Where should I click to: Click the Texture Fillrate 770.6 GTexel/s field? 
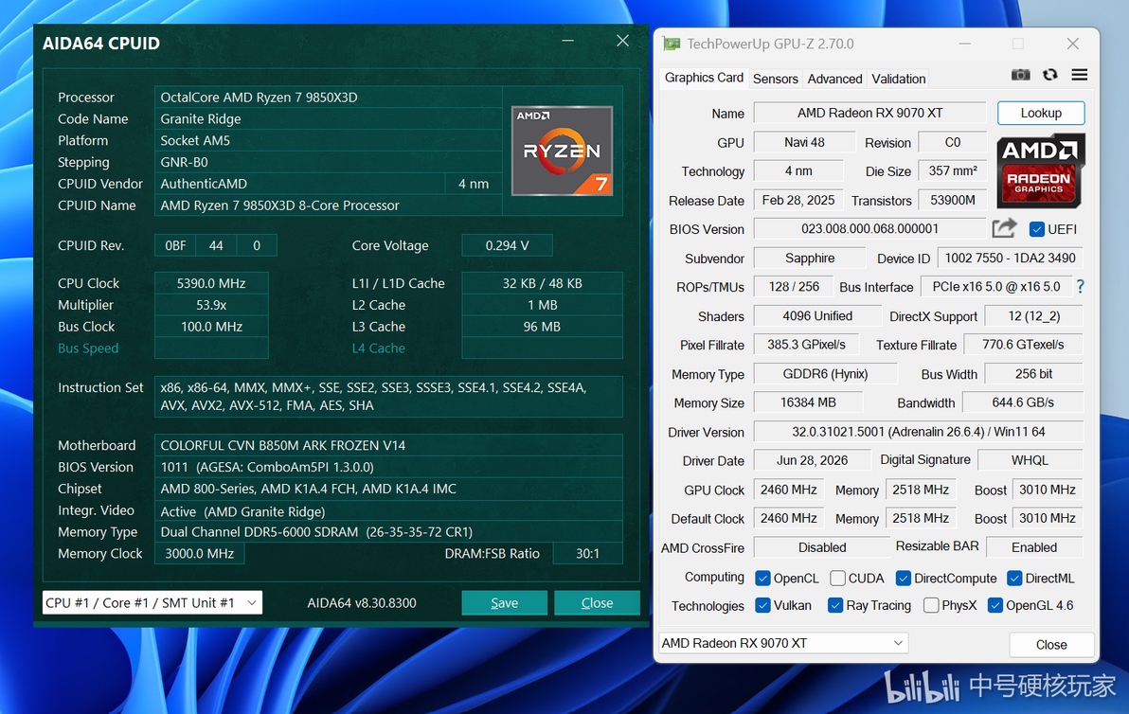[x=1023, y=345]
